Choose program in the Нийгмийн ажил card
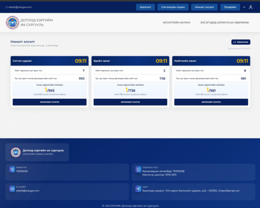260x208 pixels. (211, 102)
